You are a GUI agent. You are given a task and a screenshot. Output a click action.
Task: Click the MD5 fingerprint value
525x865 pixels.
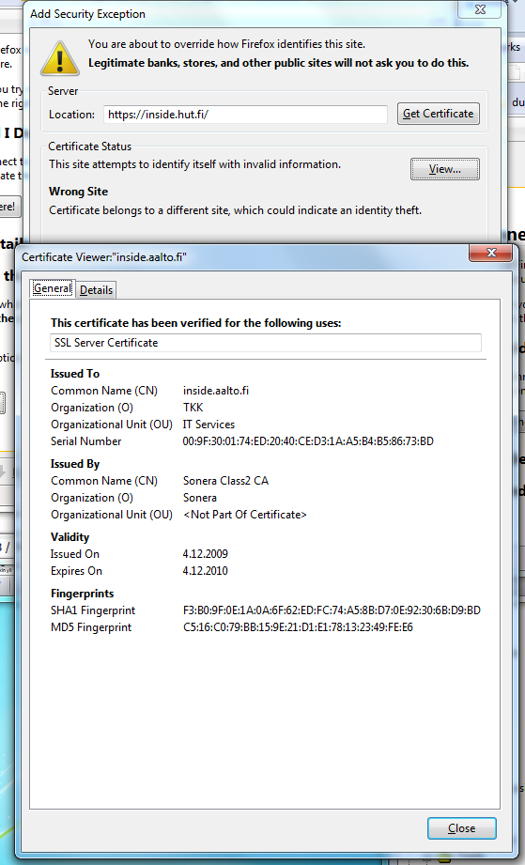coord(298,627)
